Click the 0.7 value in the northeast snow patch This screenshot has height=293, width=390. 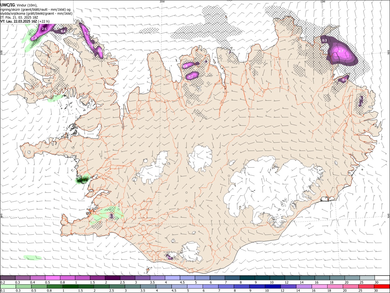point(341,51)
